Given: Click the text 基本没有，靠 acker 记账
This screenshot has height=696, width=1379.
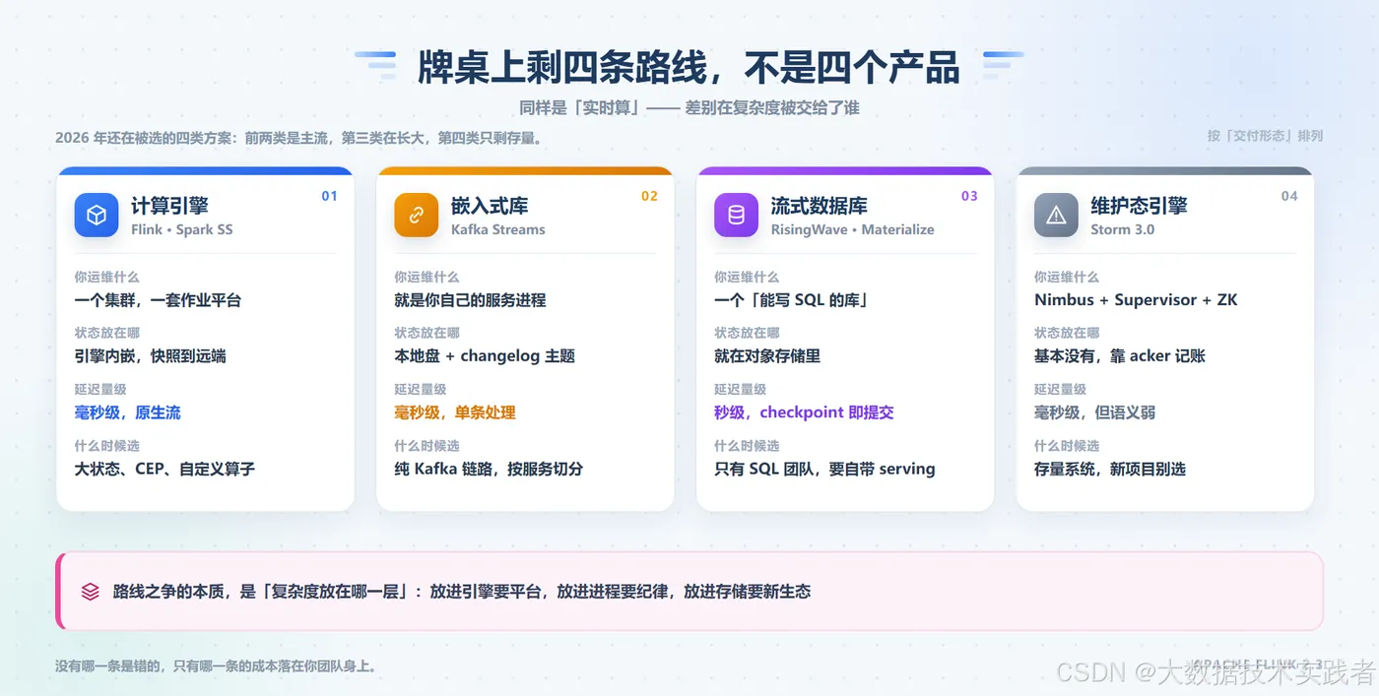Looking at the screenshot, I should point(1120,356).
